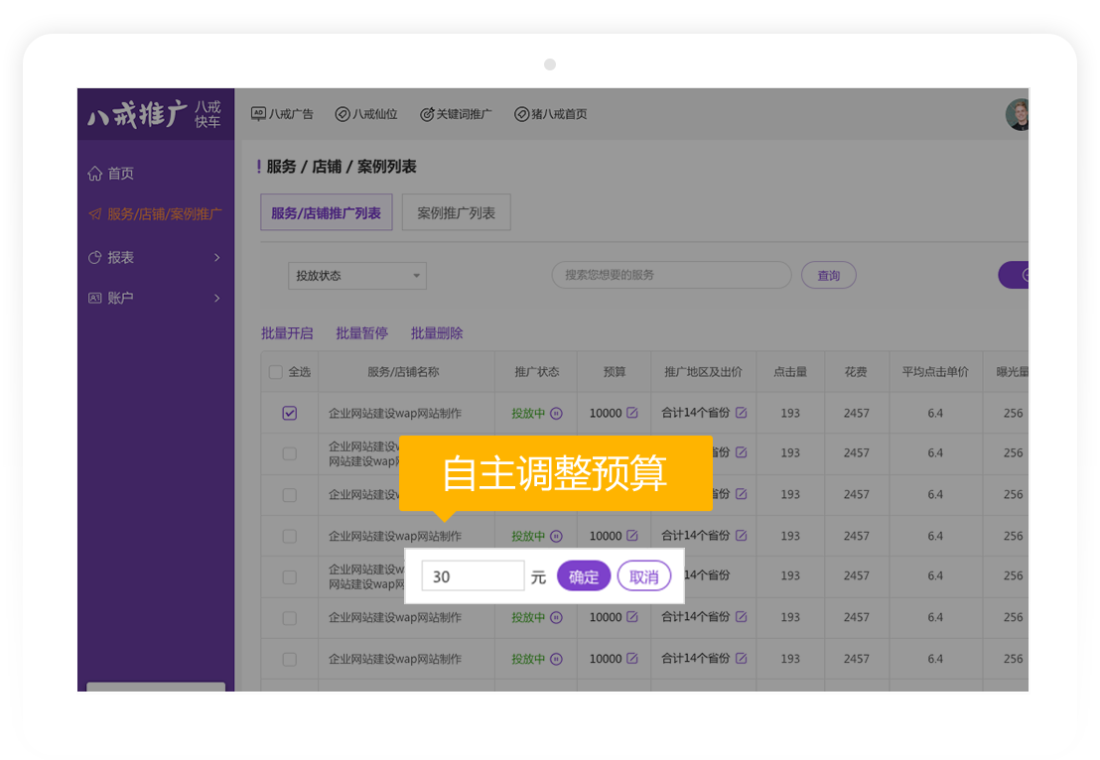Edit the budget in the fourth table row

pos(632,536)
